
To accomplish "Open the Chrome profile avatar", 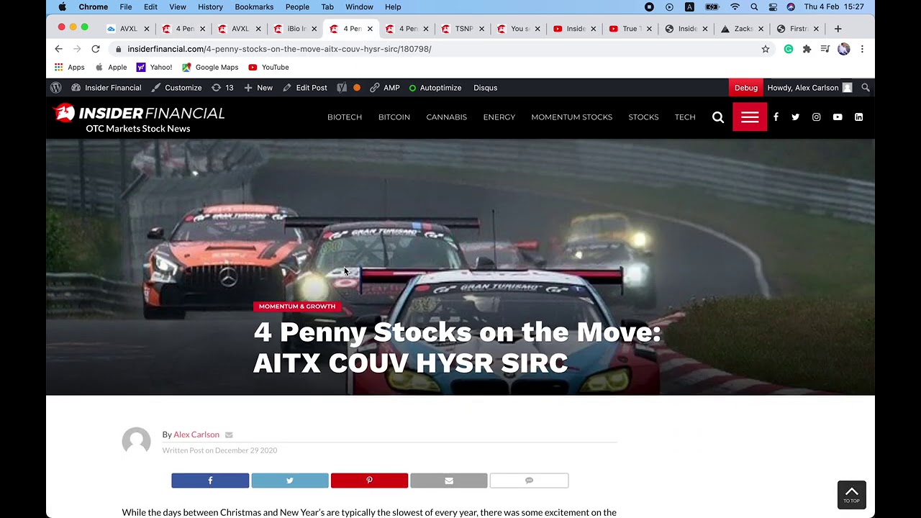I will pyautogui.click(x=844, y=49).
